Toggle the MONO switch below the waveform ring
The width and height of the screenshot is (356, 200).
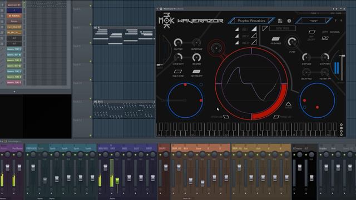[x=226, y=117]
